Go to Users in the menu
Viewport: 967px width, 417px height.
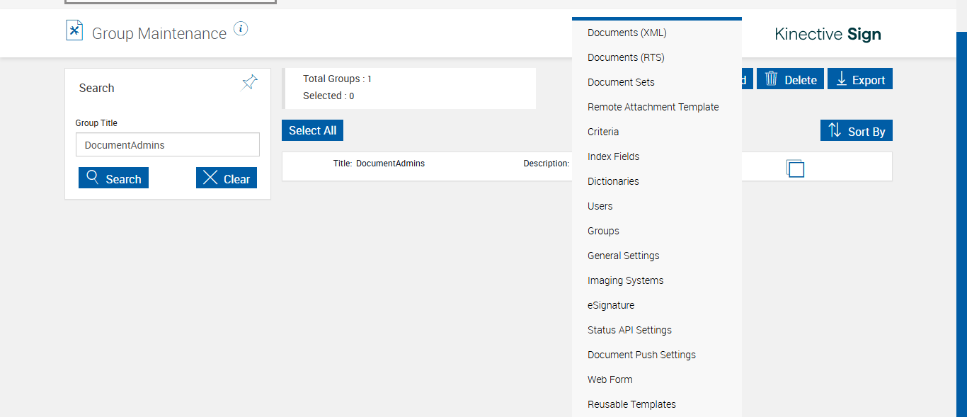tap(600, 206)
